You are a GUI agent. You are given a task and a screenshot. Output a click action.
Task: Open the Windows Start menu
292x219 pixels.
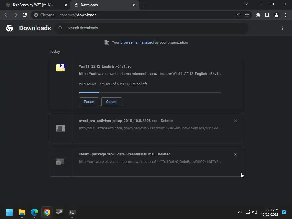(9, 212)
